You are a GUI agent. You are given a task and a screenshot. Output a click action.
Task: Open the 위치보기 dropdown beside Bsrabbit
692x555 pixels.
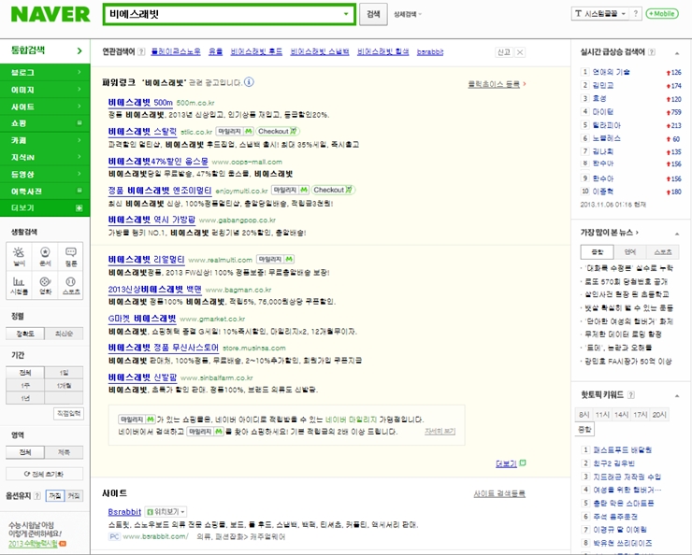point(166,512)
